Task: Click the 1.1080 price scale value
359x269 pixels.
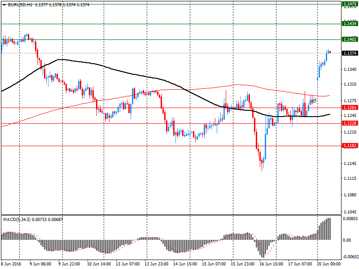Action: click(x=350, y=195)
